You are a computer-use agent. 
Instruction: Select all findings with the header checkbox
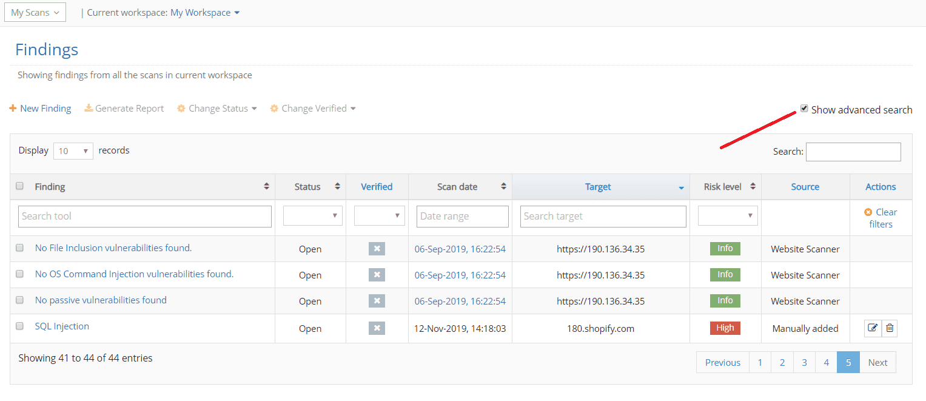(x=19, y=186)
